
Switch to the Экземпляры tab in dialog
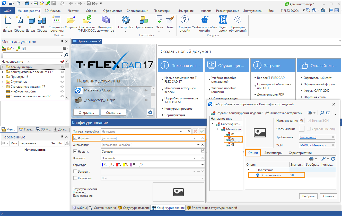(273, 153)
